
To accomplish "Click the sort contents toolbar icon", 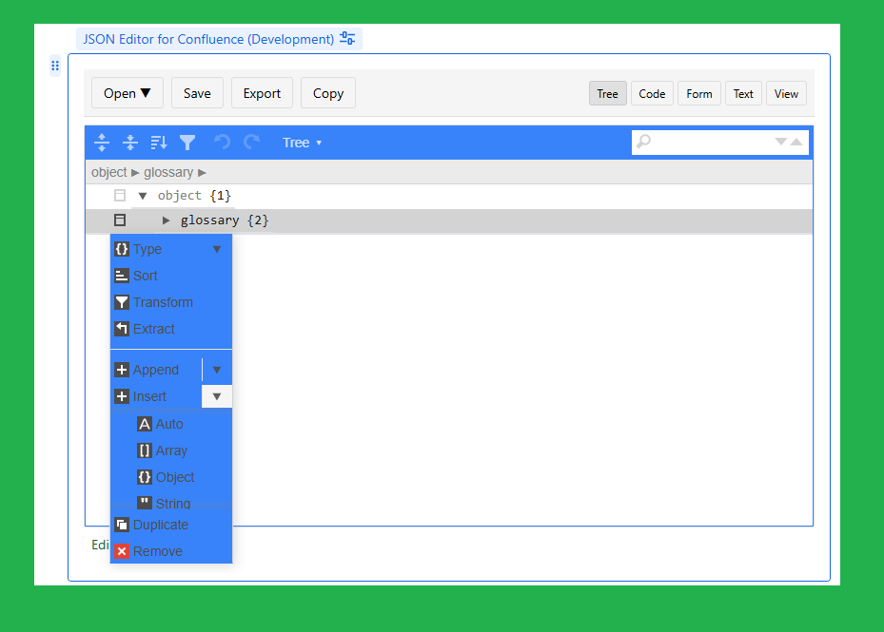I will pyautogui.click(x=159, y=143).
